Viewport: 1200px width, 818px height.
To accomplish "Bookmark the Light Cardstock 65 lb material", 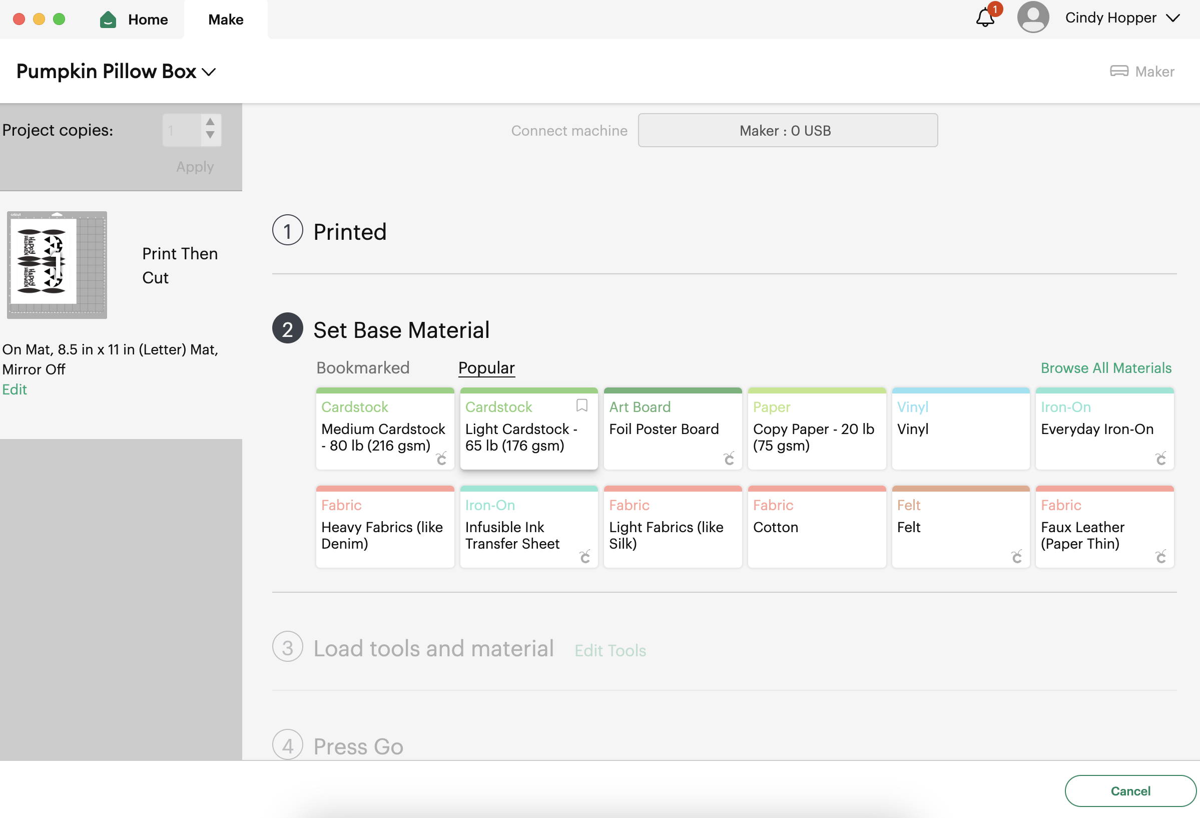I will [582, 406].
